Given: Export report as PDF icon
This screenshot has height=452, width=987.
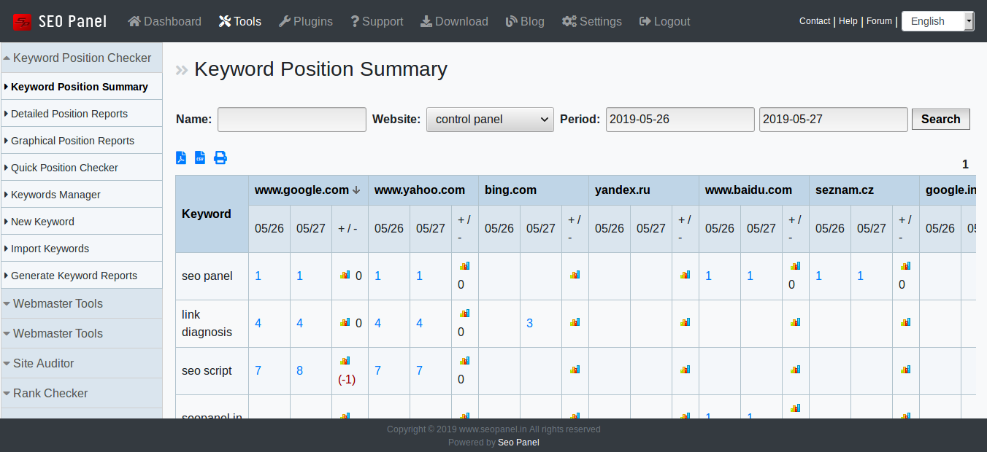Looking at the screenshot, I should pyautogui.click(x=181, y=157).
